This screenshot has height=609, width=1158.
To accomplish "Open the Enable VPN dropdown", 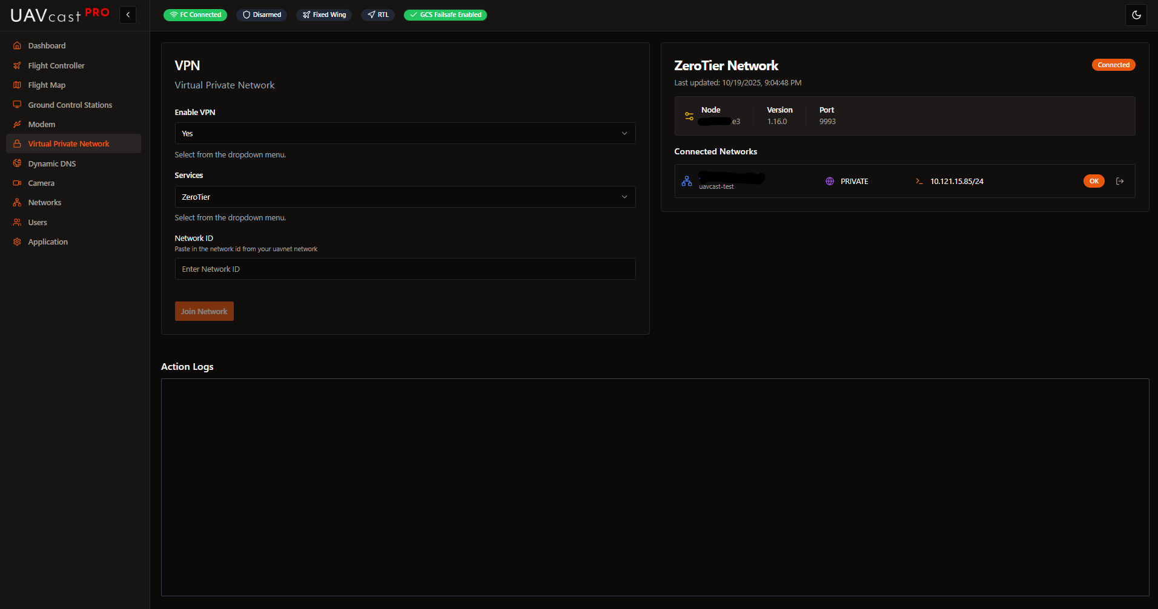I will (405, 133).
